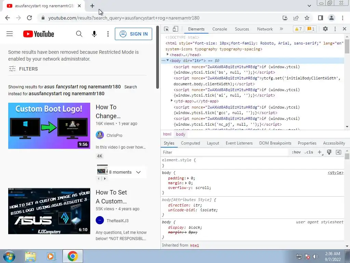Toggle rendering emulations paintbrush icon
Image resolution: width=350 pixels, height=263 pixels.
point(329,152)
